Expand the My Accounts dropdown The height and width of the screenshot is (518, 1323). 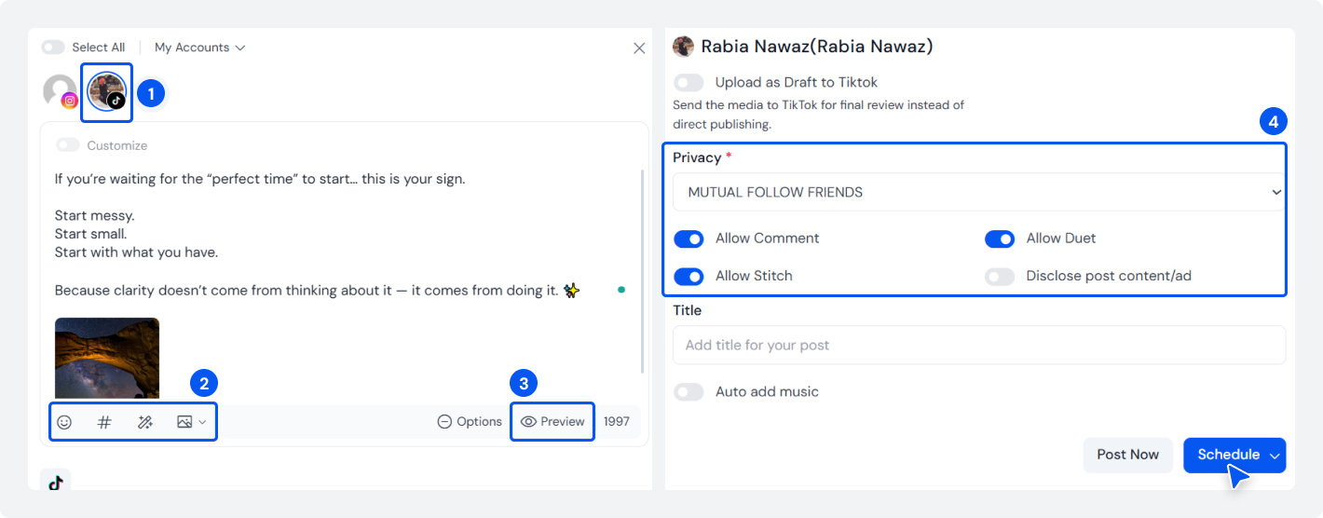coord(199,48)
